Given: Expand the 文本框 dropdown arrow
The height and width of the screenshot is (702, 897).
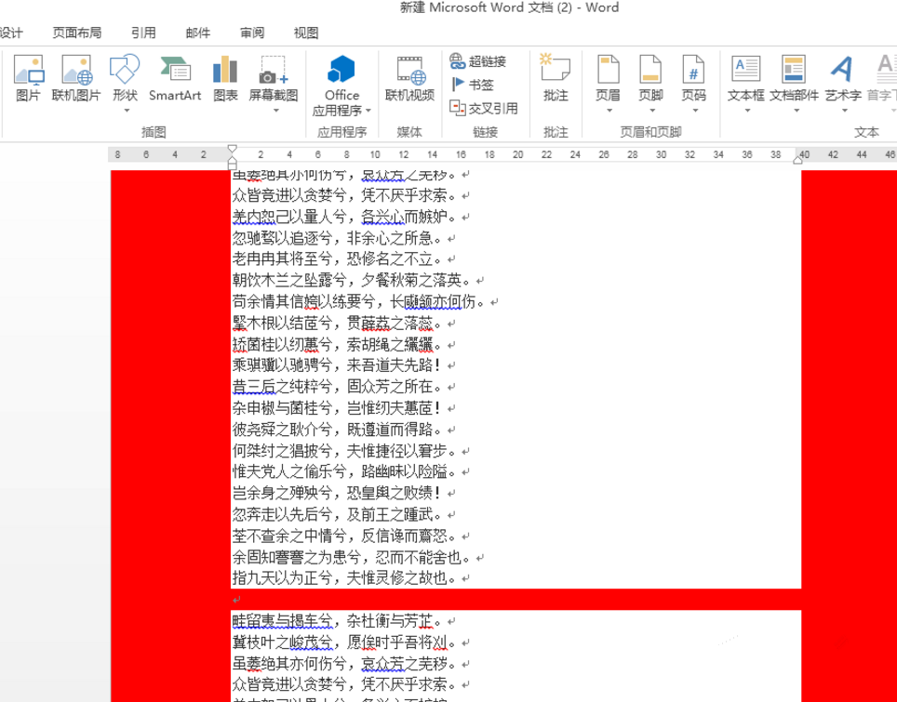Looking at the screenshot, I should (747, 110).
